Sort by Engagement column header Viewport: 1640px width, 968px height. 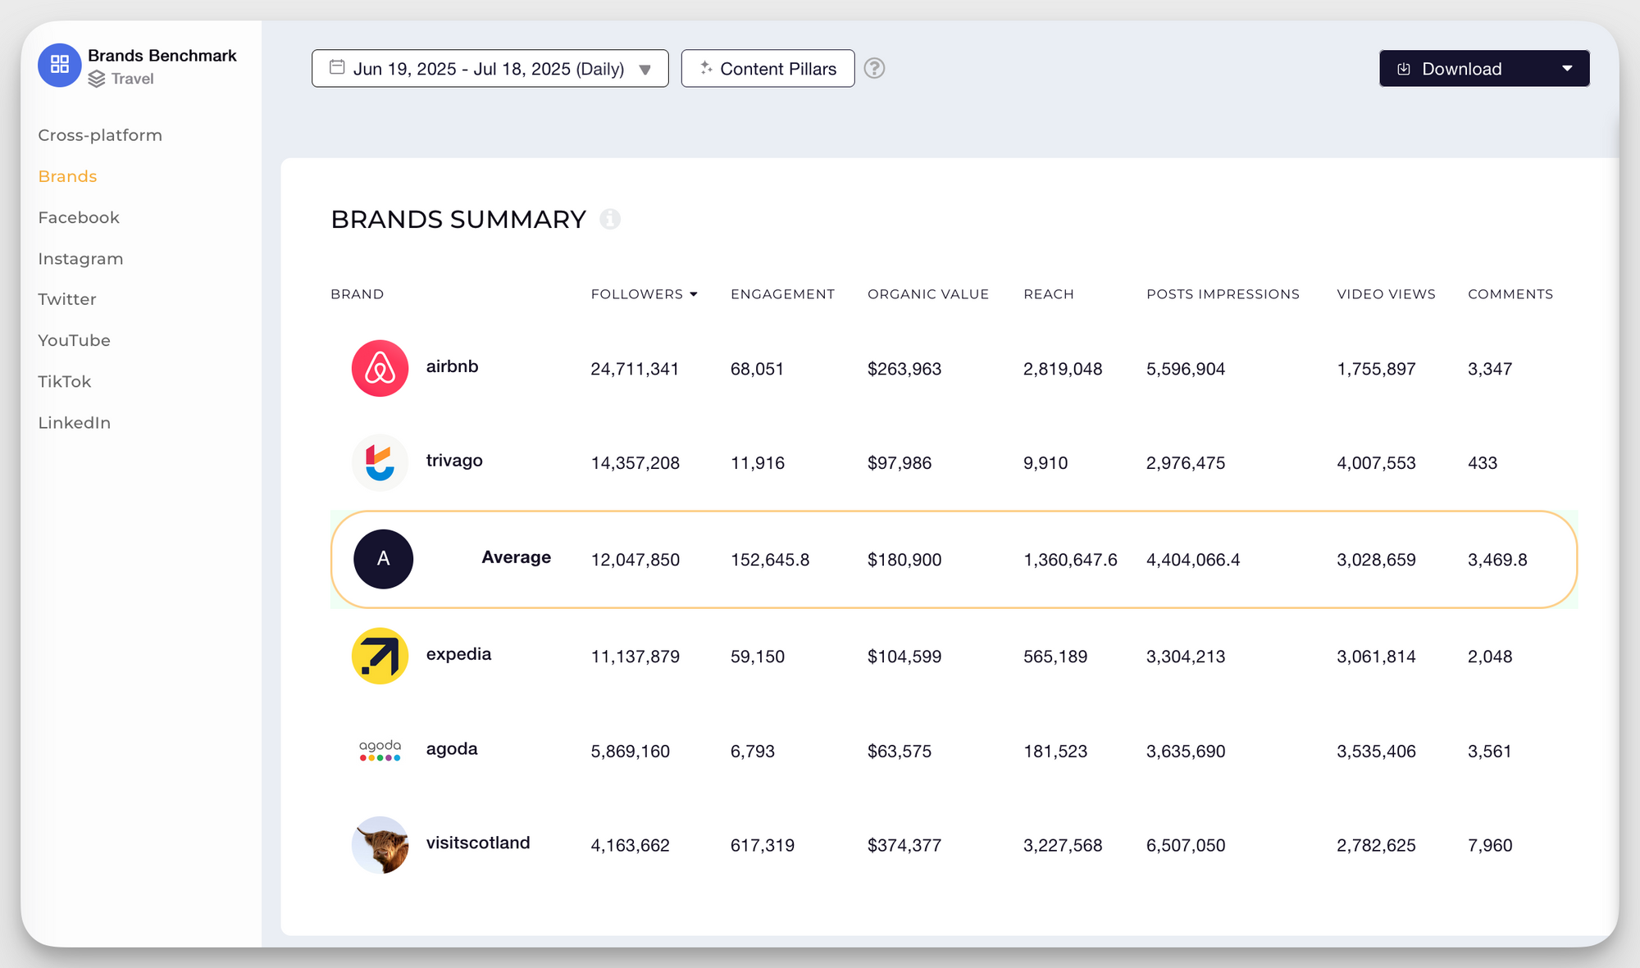(x=782, y=294)
